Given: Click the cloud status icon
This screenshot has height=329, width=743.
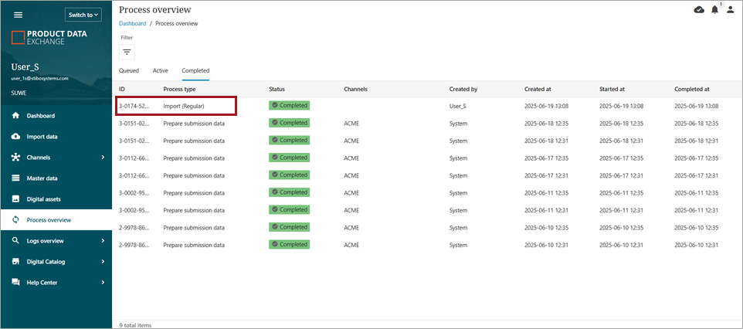Looking at the screenshot, I should coord(699,9).
